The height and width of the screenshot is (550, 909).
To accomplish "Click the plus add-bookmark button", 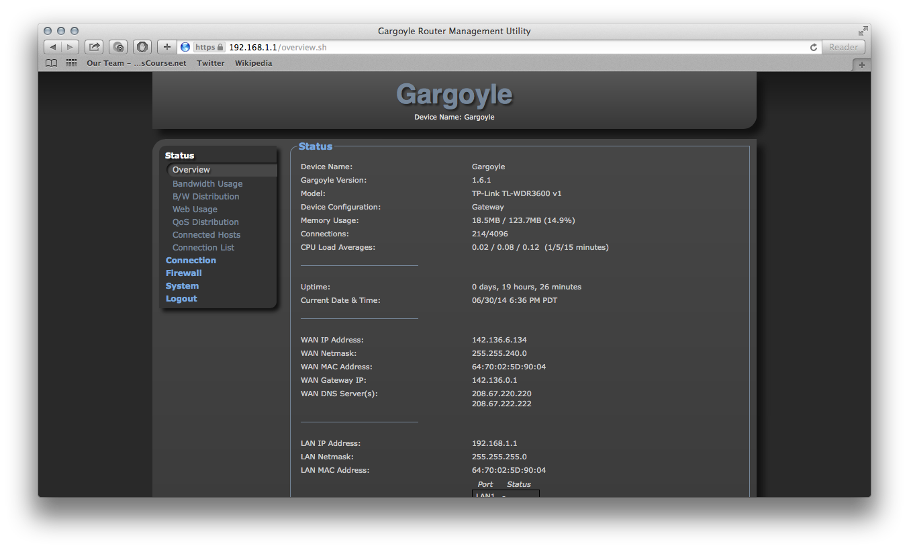I will click(167, 47).
